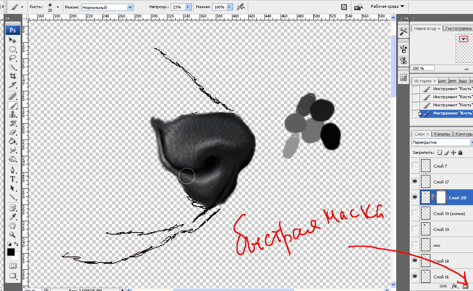The height and width of the screenshot is (291, 473).
Task: Open the Гистограмма tab
Action: [x=458, y=28]
